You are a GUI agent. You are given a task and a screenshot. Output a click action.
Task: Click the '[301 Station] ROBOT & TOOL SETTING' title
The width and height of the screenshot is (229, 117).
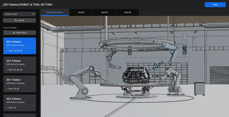coord(27,5)
